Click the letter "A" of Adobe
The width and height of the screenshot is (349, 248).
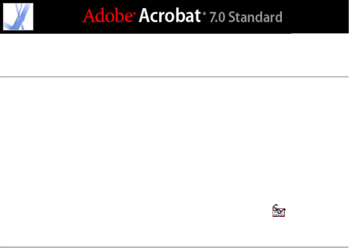[x=89, y=15]
